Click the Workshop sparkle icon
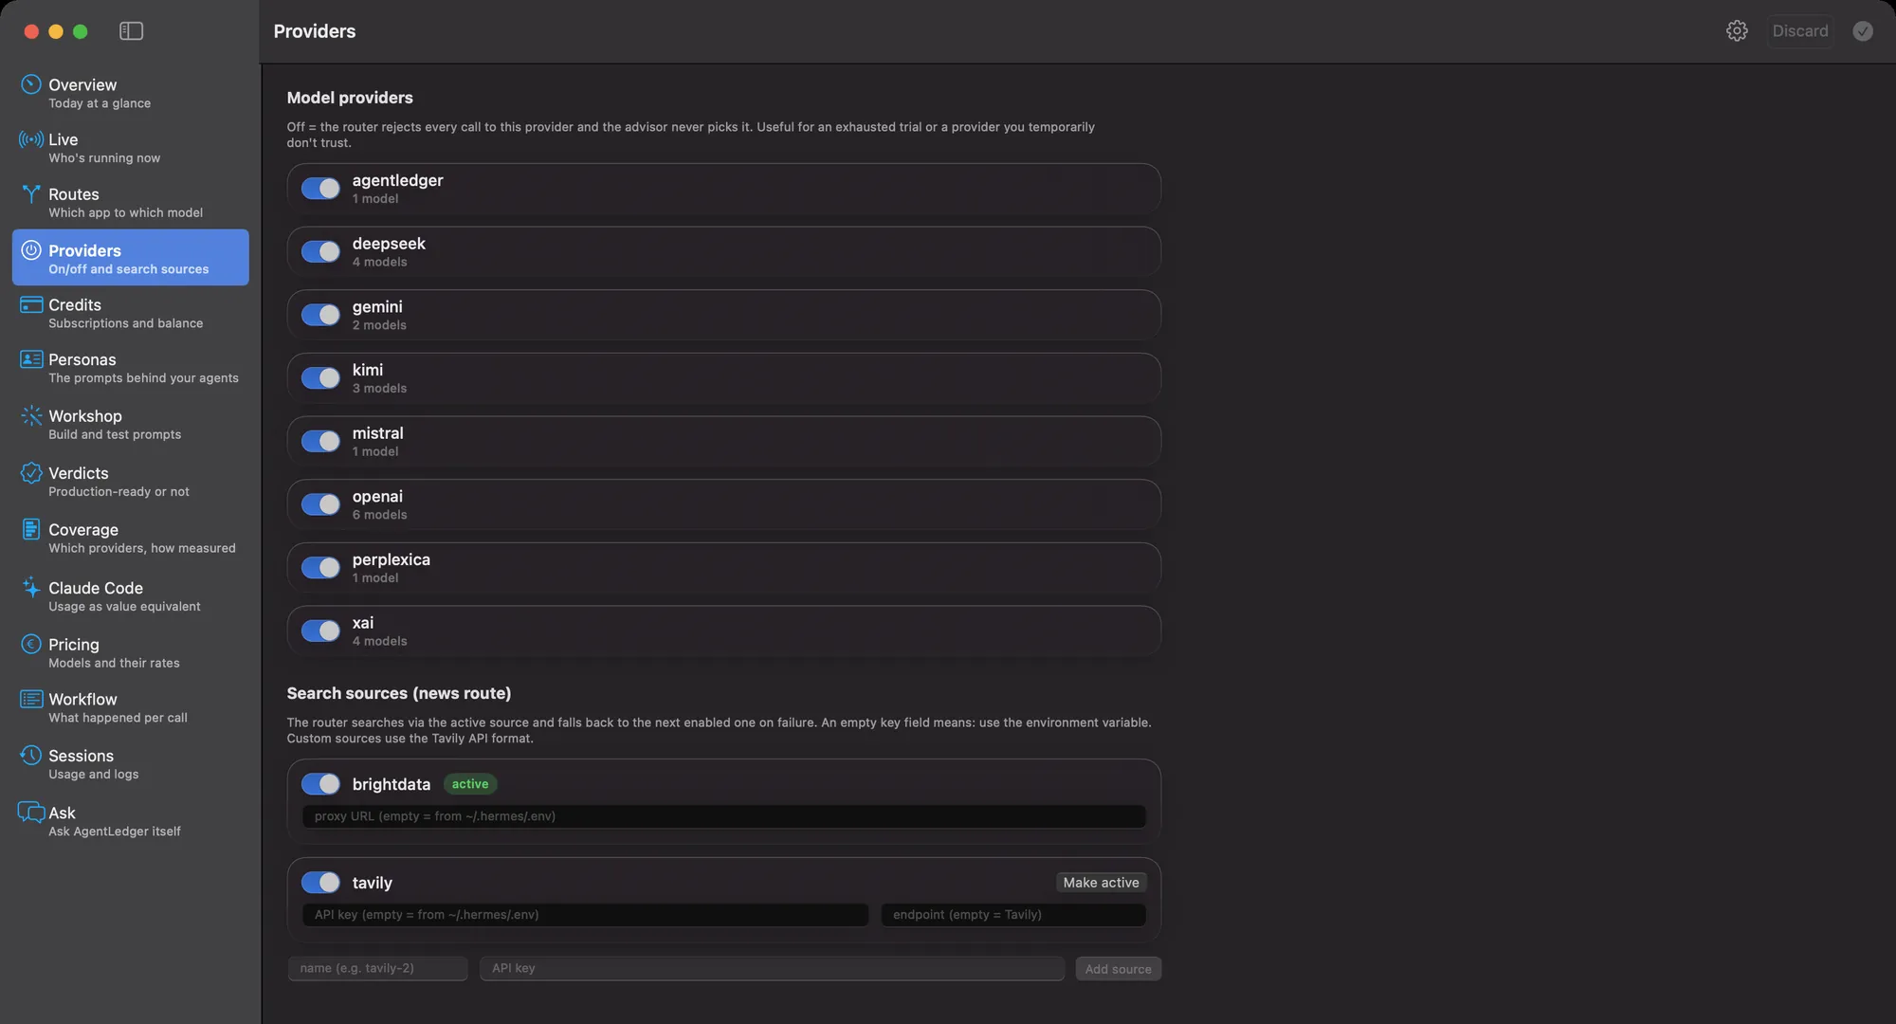 [x=31, y=416]
